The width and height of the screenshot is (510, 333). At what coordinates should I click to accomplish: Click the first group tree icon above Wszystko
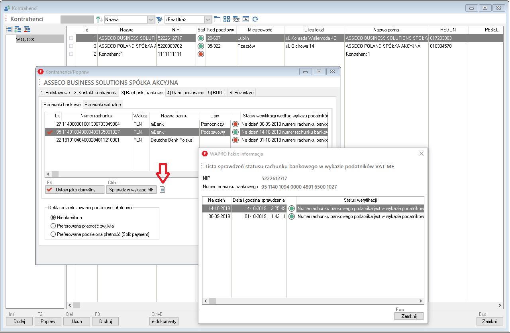[9, 29]
